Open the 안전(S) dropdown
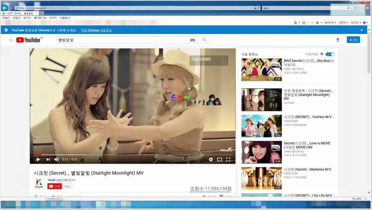This screenshot has height=210, width=372. click(344, 22)
